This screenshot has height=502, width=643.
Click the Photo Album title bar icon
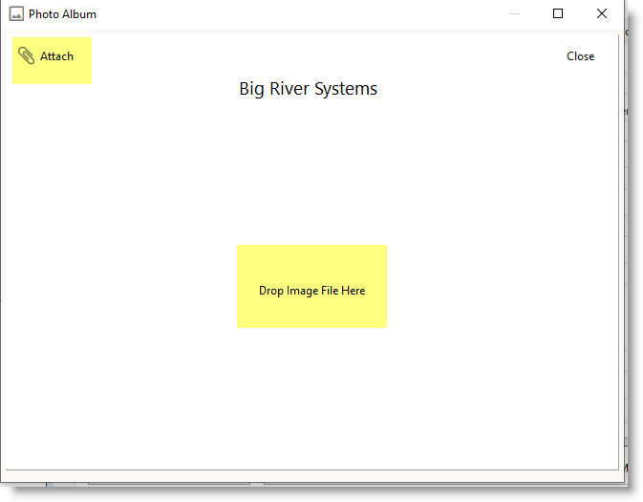tap(16, 14)
